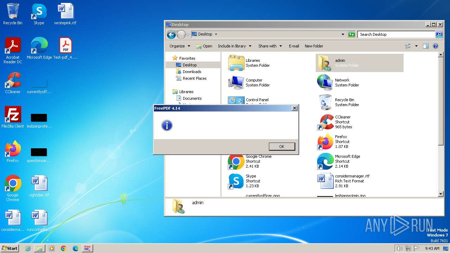Change the view using the Explorer view icon

[x=408, y=46]
